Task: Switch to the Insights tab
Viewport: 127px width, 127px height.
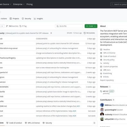Action: 38,19
